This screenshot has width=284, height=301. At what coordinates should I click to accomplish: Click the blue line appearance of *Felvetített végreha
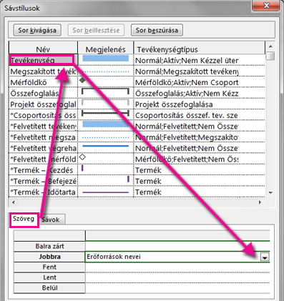click(x=105, y=146)
